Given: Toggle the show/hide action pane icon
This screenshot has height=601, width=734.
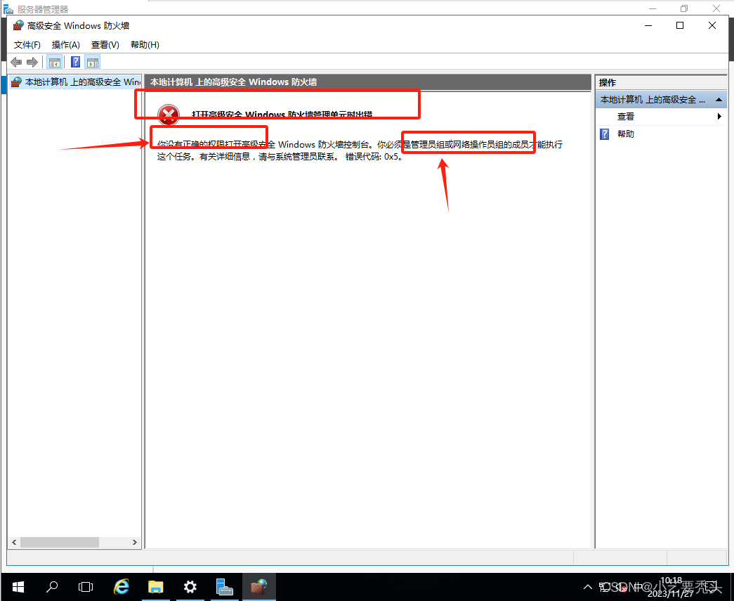Looking at the screenshot, I should pos(93,62).
